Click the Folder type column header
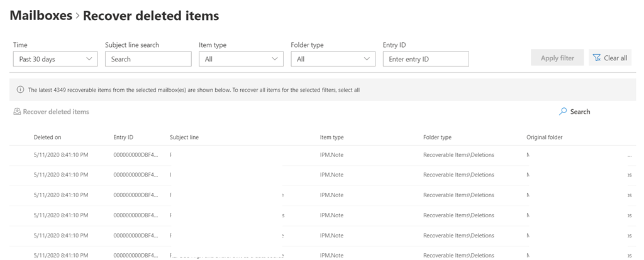This screenshot has height=260, width=644. (437, 137)
